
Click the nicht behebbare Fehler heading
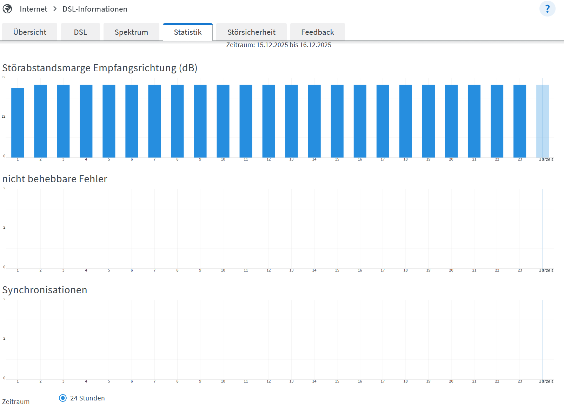coord(55,179)
